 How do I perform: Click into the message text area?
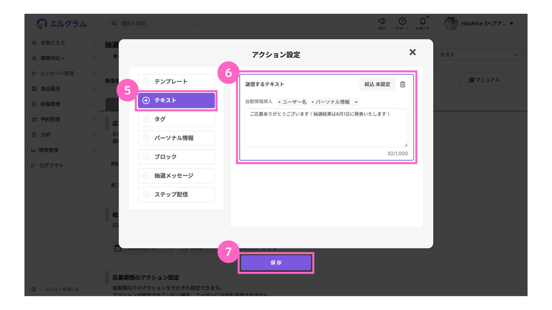(x=326, y=127)
